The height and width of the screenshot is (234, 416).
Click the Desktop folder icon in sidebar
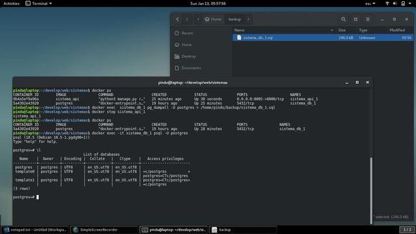coord(177,57)
